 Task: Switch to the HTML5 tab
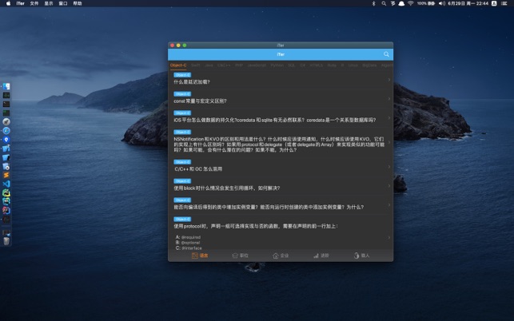coord(317,65)
